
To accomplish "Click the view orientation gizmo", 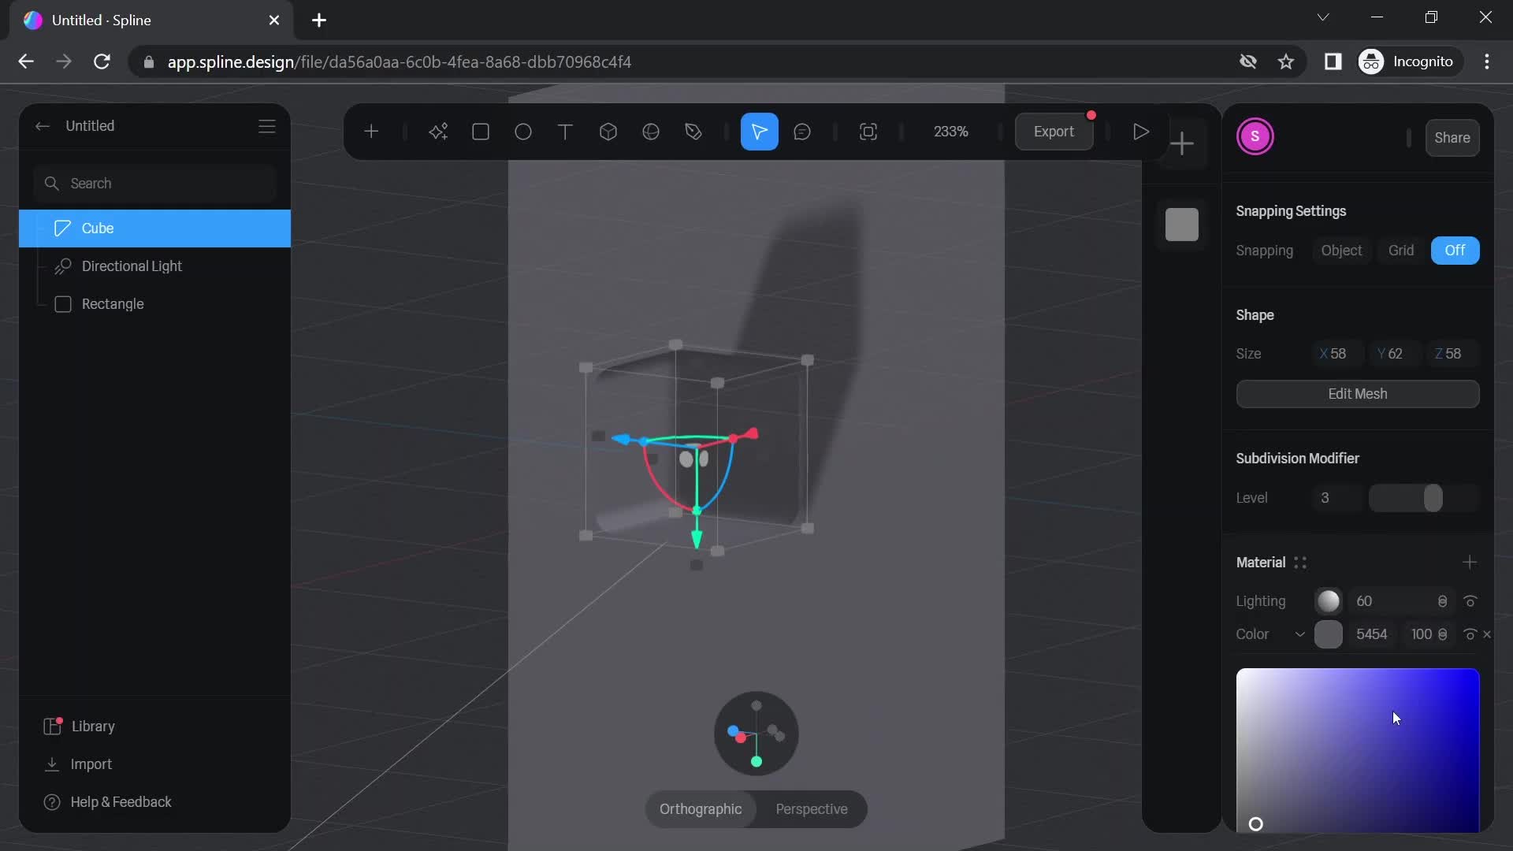I will [x=756, y=734].
